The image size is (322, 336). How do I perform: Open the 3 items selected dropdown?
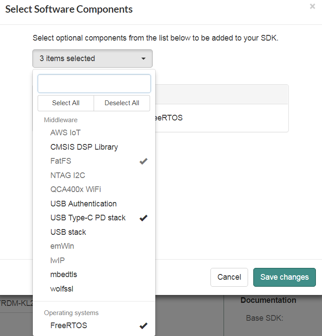click(92, 58)
